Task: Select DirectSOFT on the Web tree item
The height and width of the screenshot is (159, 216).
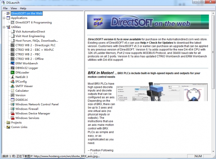Action: click(27, 13)
